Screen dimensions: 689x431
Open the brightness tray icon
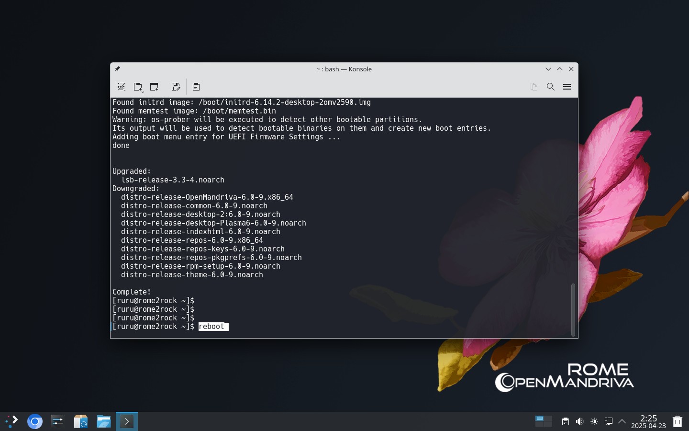(x=594, y=421)
